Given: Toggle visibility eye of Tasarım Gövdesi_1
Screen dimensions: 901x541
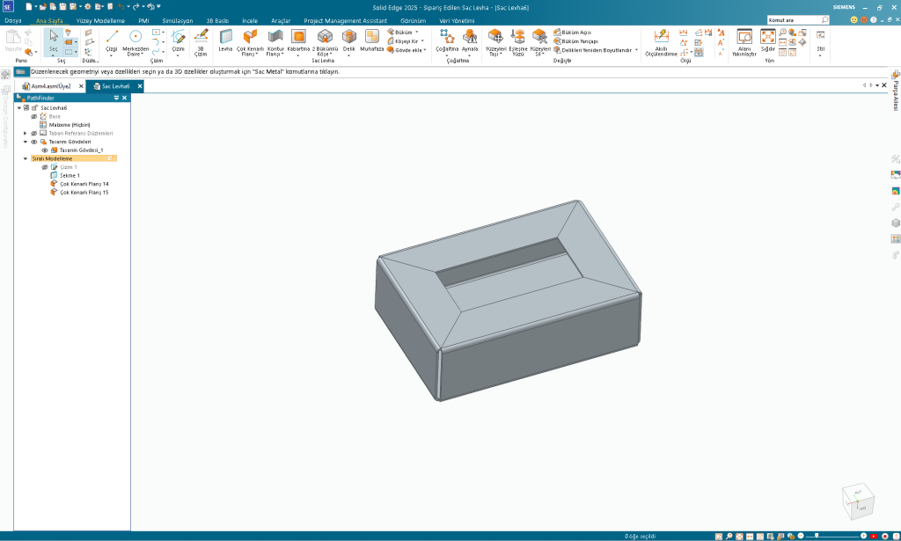Looking at the screenshot, I should [x=45, y=150].
